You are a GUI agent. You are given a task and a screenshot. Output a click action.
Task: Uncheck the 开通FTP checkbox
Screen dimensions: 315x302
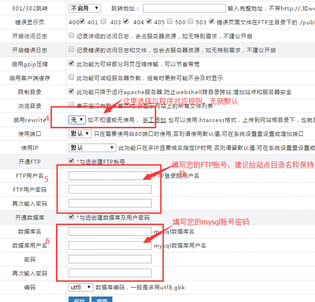[x=72, y=161]
